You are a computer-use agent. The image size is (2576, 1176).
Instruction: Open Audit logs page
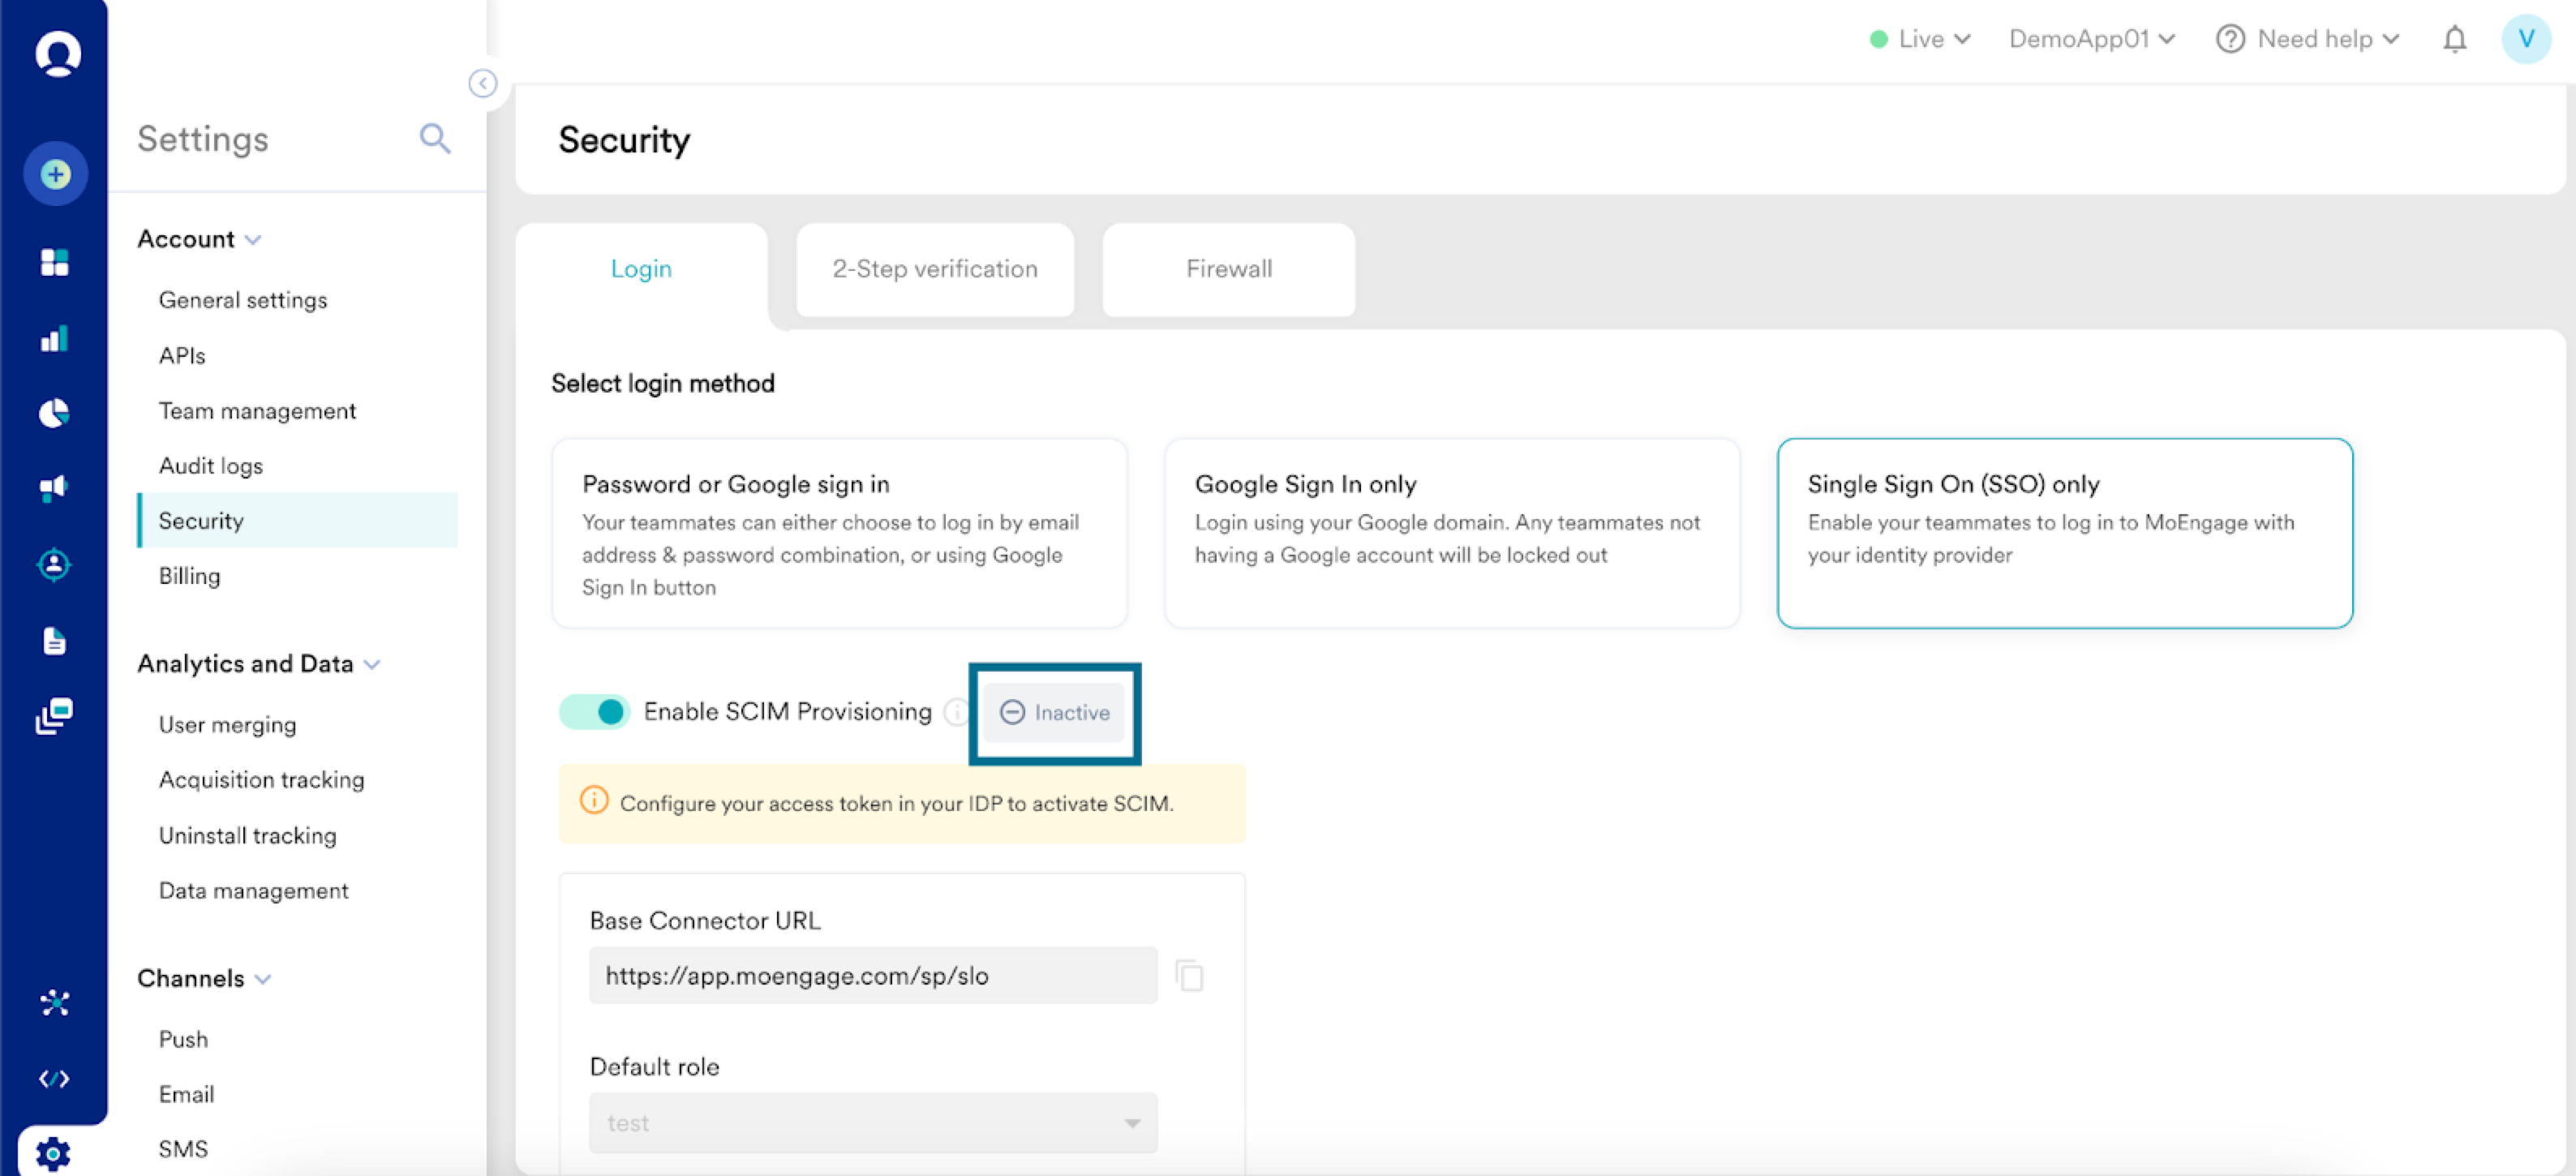click(x=211, y=466)
